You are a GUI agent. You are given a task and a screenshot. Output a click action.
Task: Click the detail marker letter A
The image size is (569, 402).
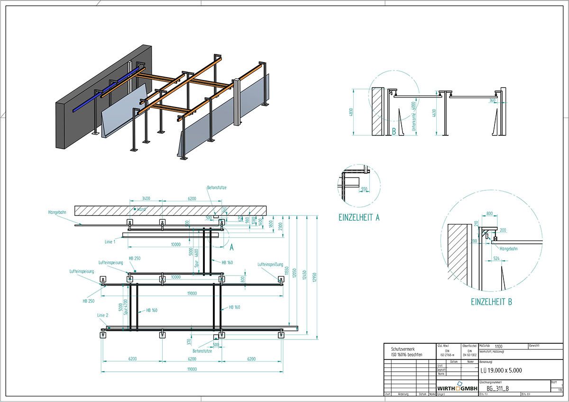pyautogui.click(x=230, y=247)
